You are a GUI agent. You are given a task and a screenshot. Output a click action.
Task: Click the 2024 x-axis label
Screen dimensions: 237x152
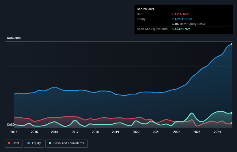pyautogui.click(x=217, y=132)
